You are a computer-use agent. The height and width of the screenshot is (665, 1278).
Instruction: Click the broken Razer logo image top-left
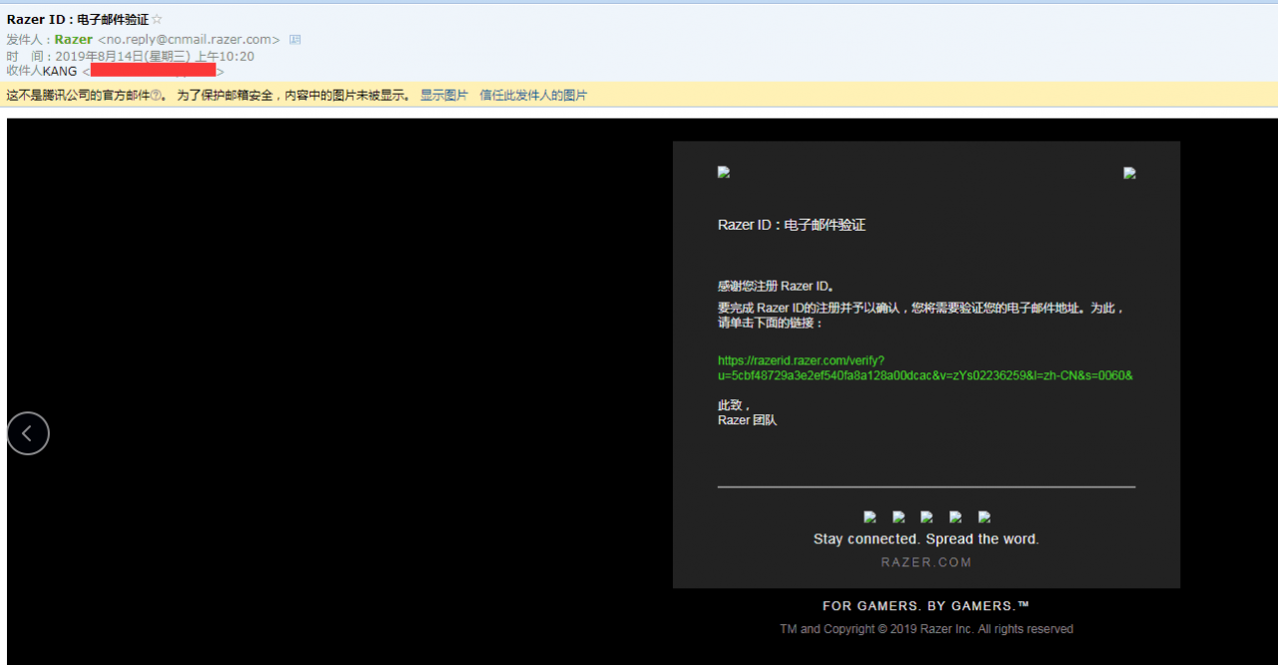pyautogui.click(x=724, y=173)
